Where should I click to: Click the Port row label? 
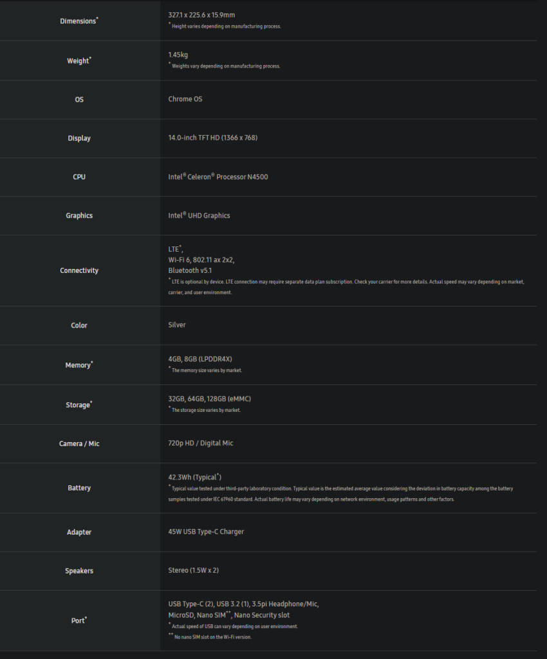79,620
